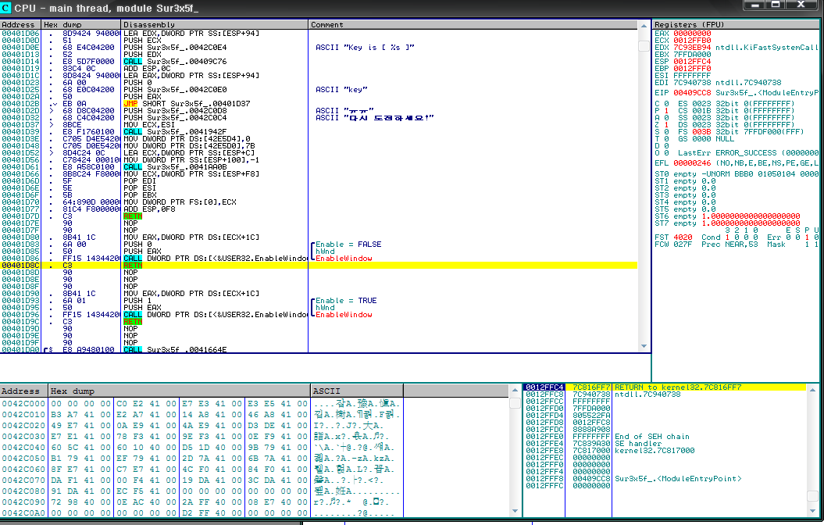
Task: Click the memory dump pane scroll-up arrow
Action: click(x=515, y=391)
